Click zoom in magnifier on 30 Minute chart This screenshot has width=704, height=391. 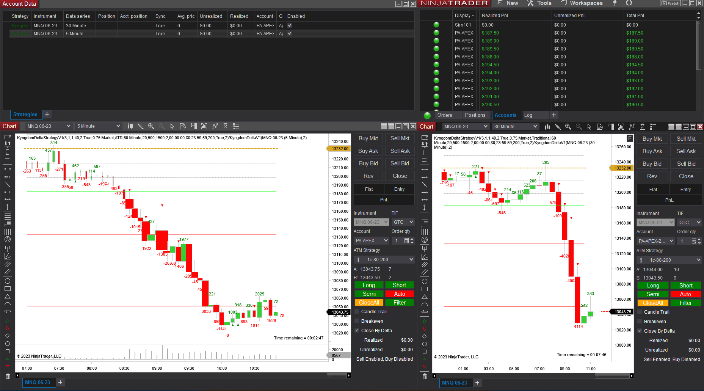[x=568, y=127]
